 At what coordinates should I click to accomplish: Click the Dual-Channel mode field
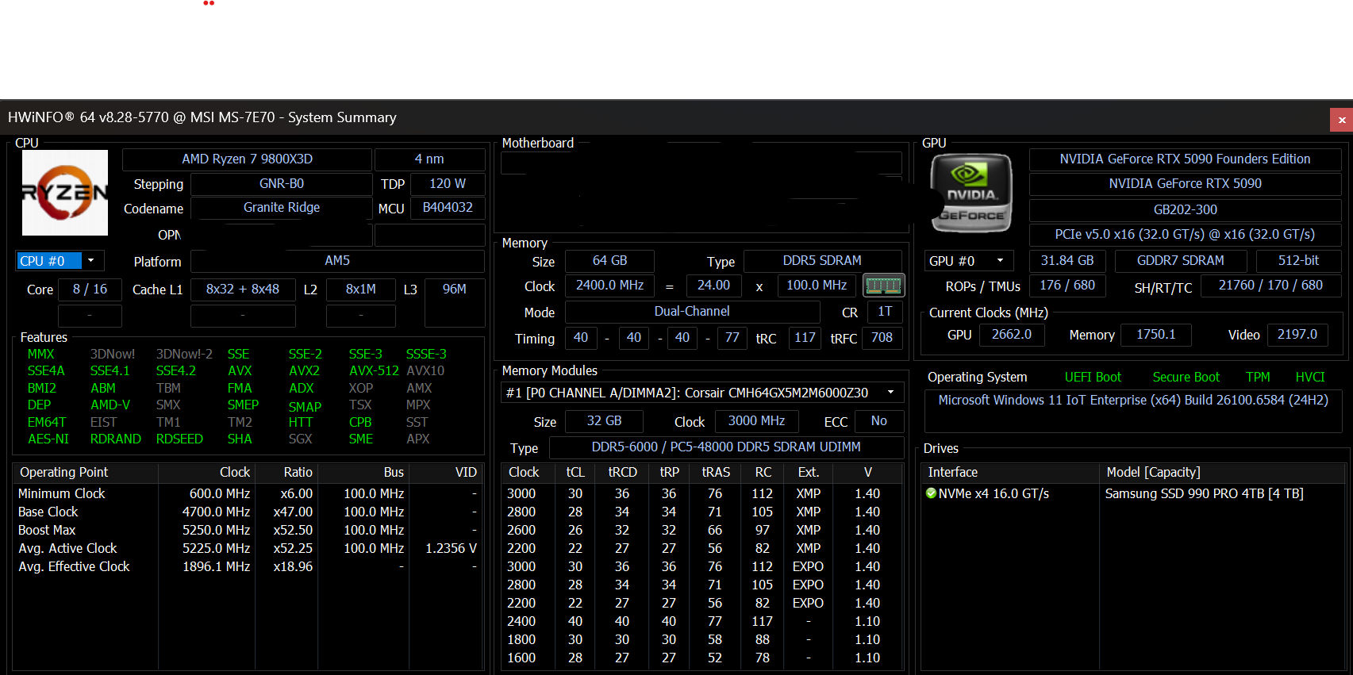[x=692, y=312]
